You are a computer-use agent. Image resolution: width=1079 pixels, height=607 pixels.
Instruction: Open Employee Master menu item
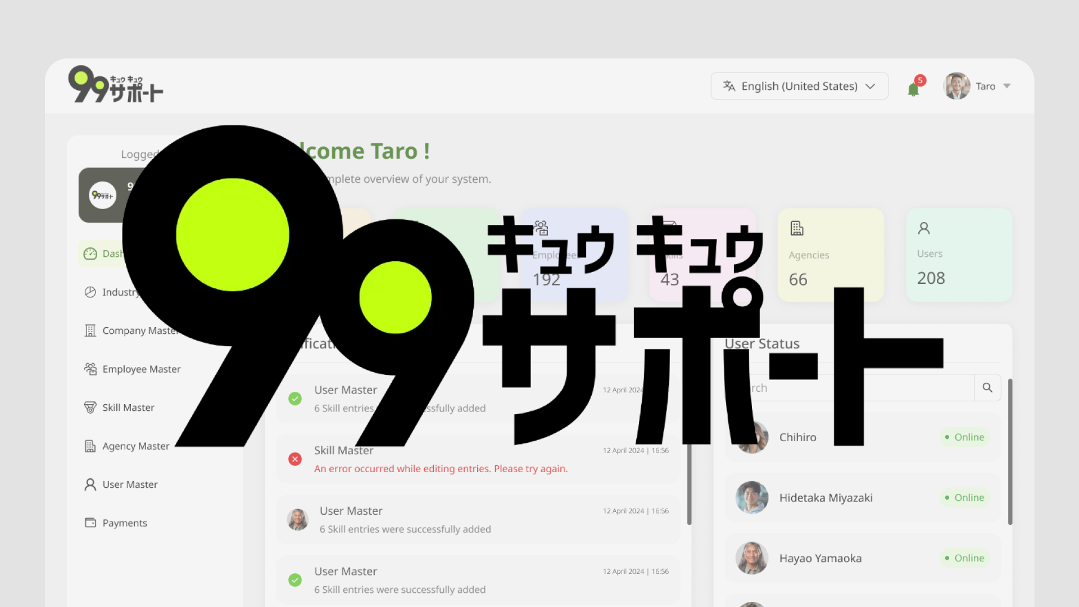point(142,369)
